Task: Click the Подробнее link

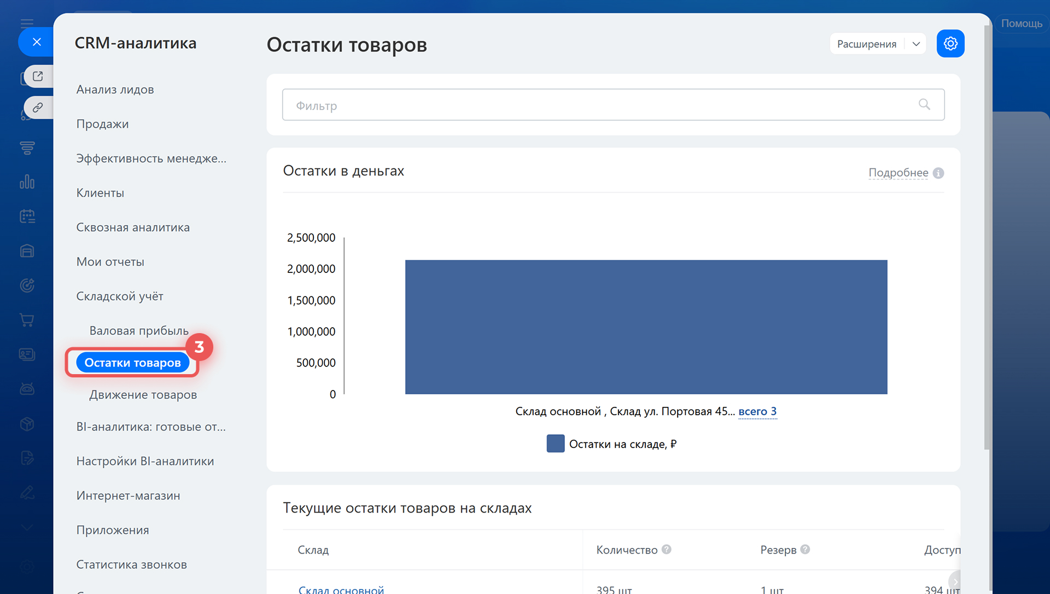Action: 898,173
